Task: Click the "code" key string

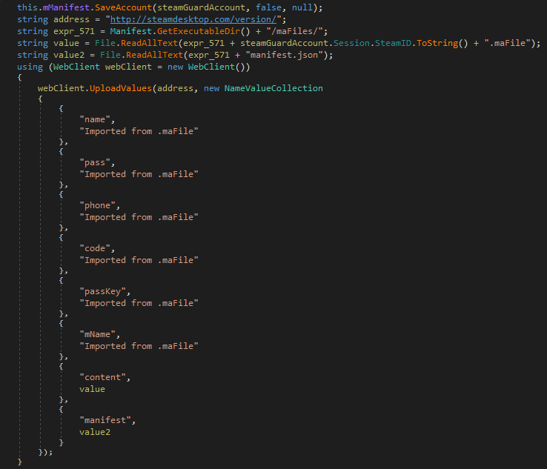Action: coord(95,248)
